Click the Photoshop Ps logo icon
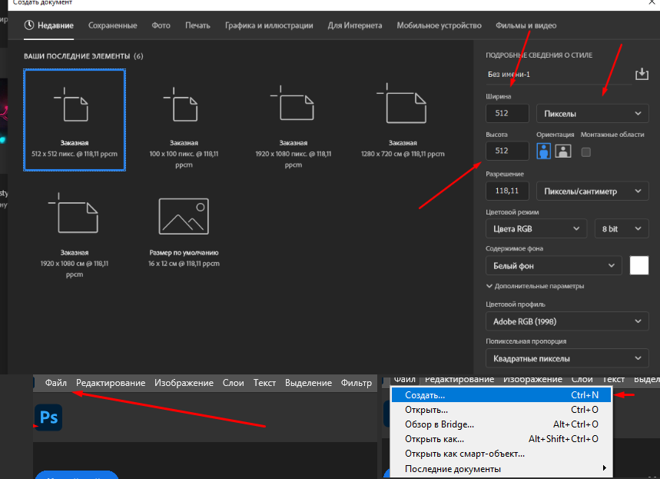The height and width of the screenshot is (479, 660). (48, 417)
